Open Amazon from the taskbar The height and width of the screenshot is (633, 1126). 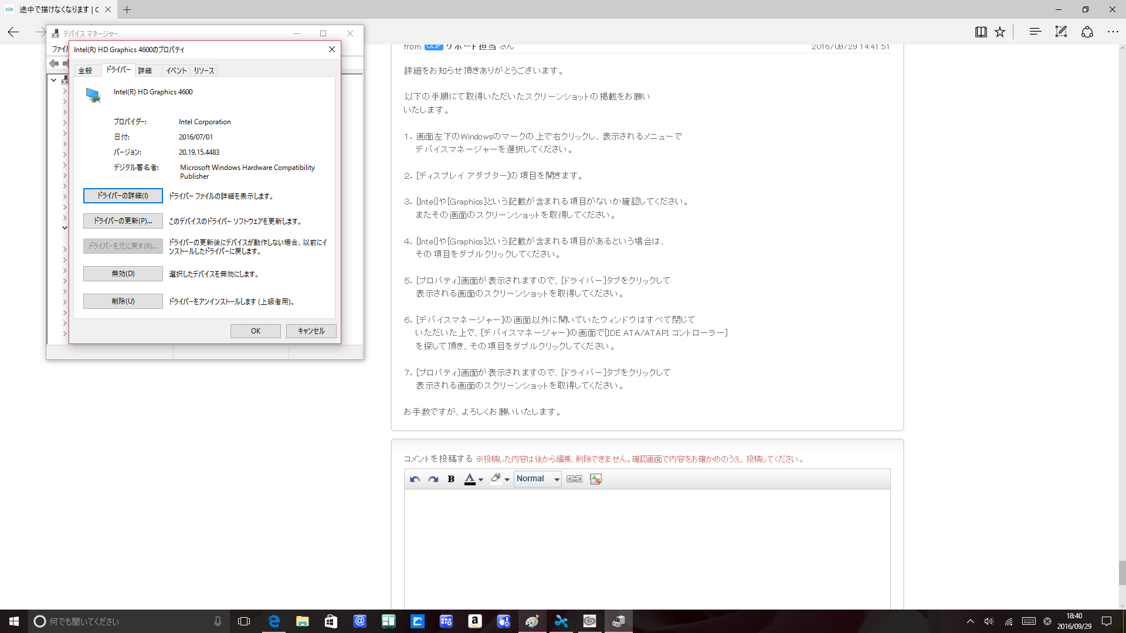tap(474, 621)
